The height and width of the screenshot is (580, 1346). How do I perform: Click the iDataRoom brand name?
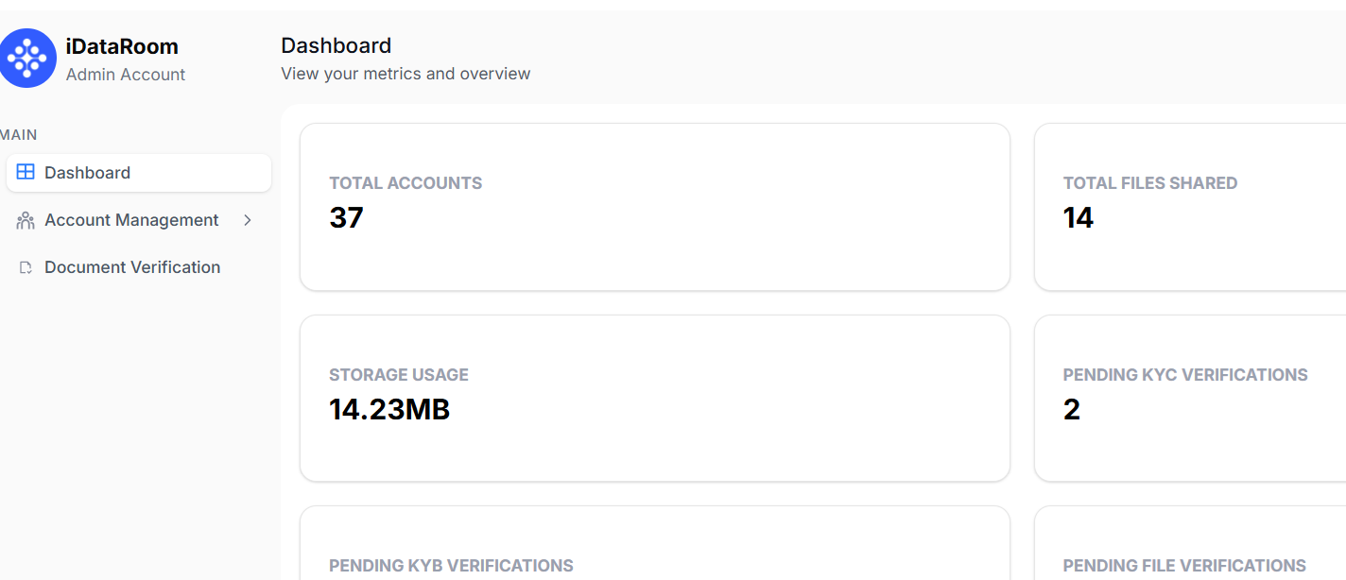point(122,46)
